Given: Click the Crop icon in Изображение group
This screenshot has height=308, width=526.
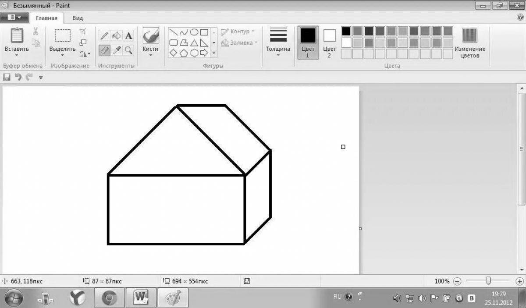Looking at the screenshot, I should (83, 32).
